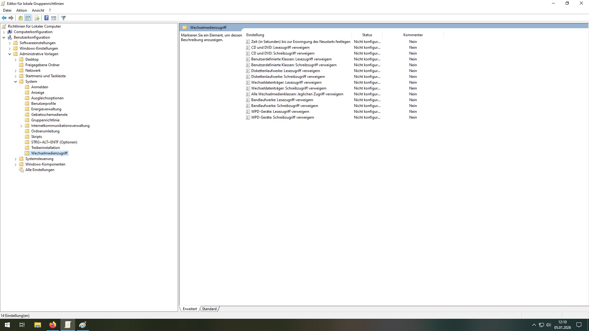Click the Export list toolbar icon
The image size is (589, 331).
pos(37,18)
